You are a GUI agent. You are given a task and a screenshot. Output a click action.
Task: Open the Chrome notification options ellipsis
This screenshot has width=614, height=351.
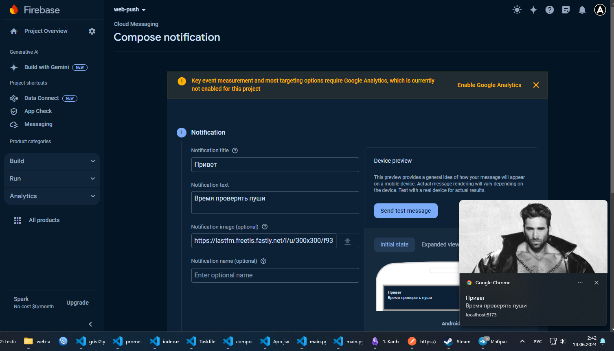click(x=580, y=283)
